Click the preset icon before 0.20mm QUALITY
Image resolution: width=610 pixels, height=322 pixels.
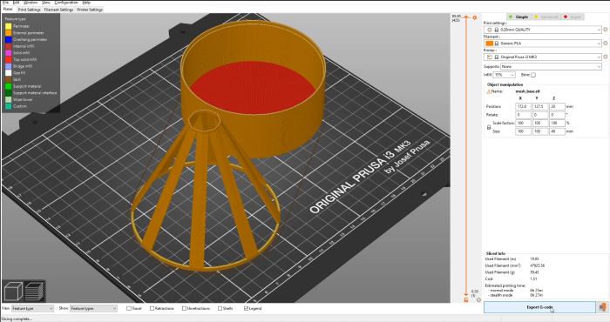(490, 30)
